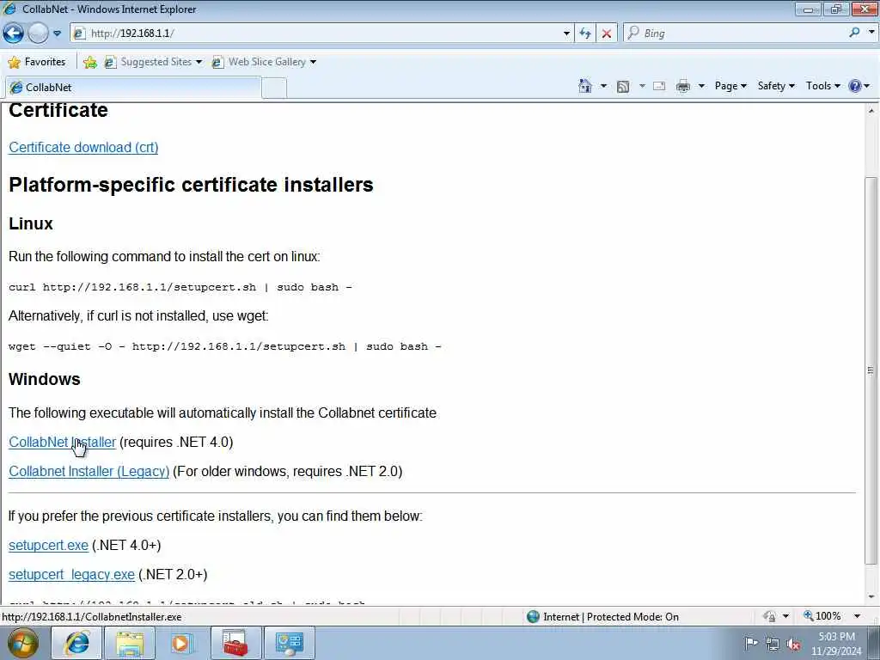The height and width of the screenshot is (660, 880).
Task: Open the red toolbox taskbar icon
Action: coord(235,643)
